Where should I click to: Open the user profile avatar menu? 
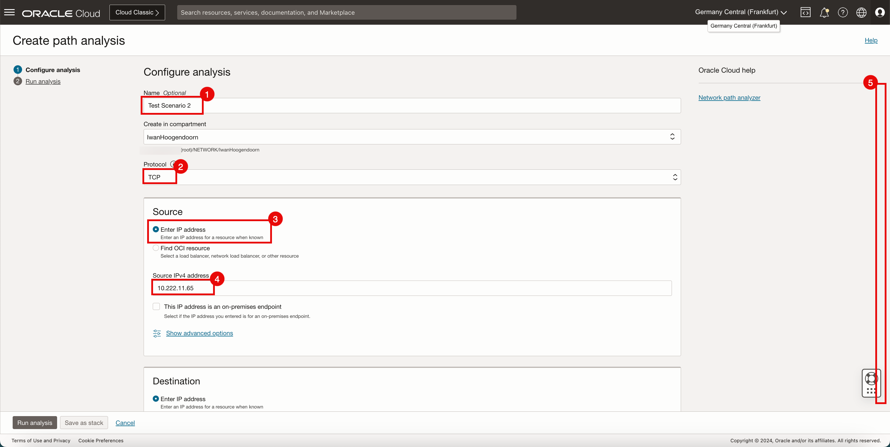click(x=880, y=12)
